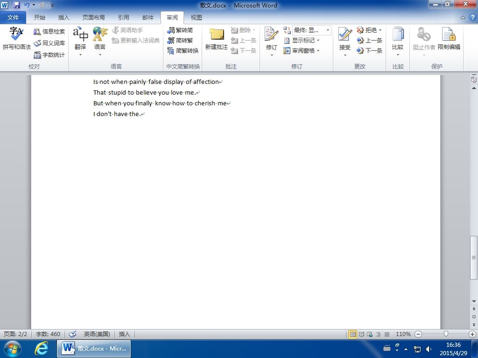Zoom out with the minus button

tap(418, 334)
